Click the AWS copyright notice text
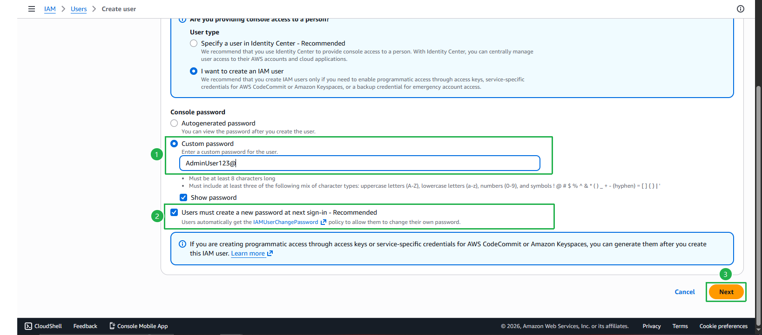This screenshot has height=335, width=762. (x=565, y=326)
